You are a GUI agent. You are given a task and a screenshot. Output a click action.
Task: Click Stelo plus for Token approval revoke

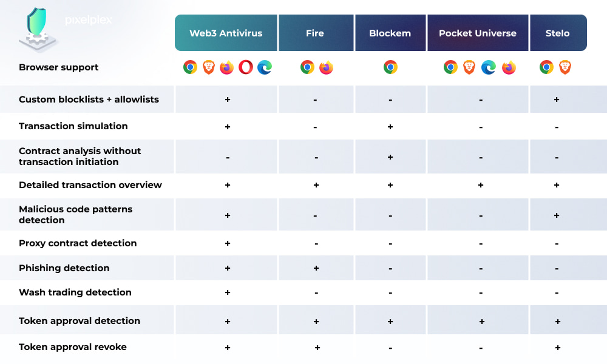558,348
